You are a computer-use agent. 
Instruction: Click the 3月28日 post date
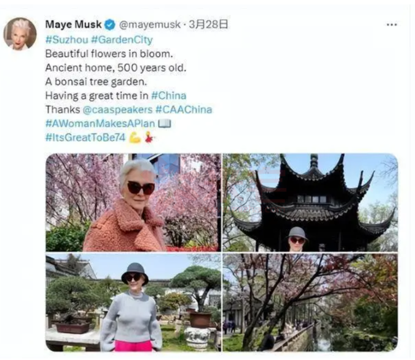[x=208, y=24]
